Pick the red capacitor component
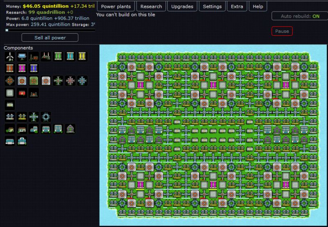The height and width of the screenshot is (227, 328). coord(22,93)
